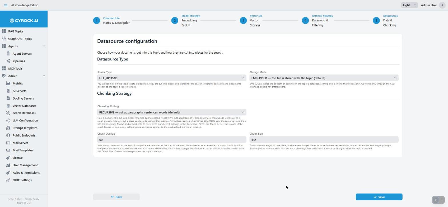Open the Privacy Policy link
The width and height of the screenshot is (448, 207).
pos(32,199)
